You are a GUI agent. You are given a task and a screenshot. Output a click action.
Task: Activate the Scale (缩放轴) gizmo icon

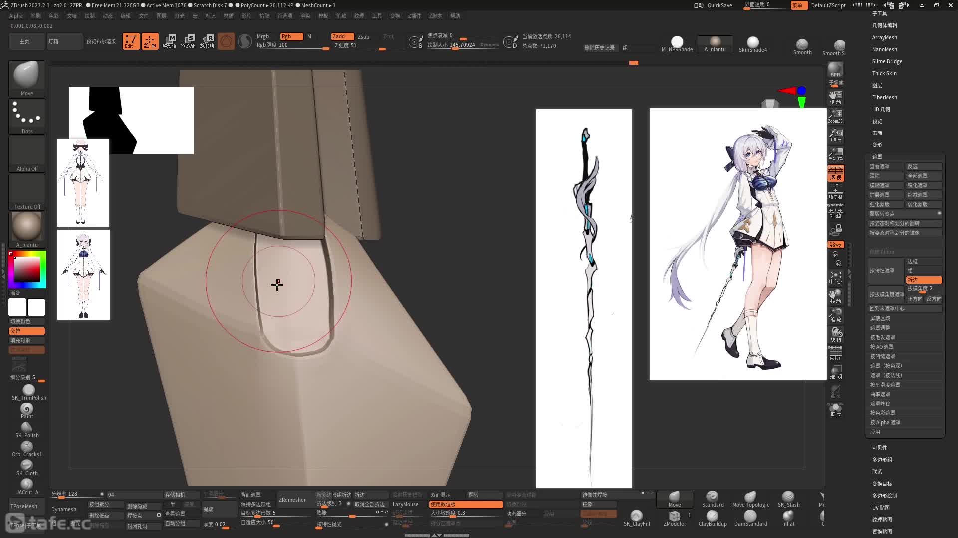(x=188, y=41)
